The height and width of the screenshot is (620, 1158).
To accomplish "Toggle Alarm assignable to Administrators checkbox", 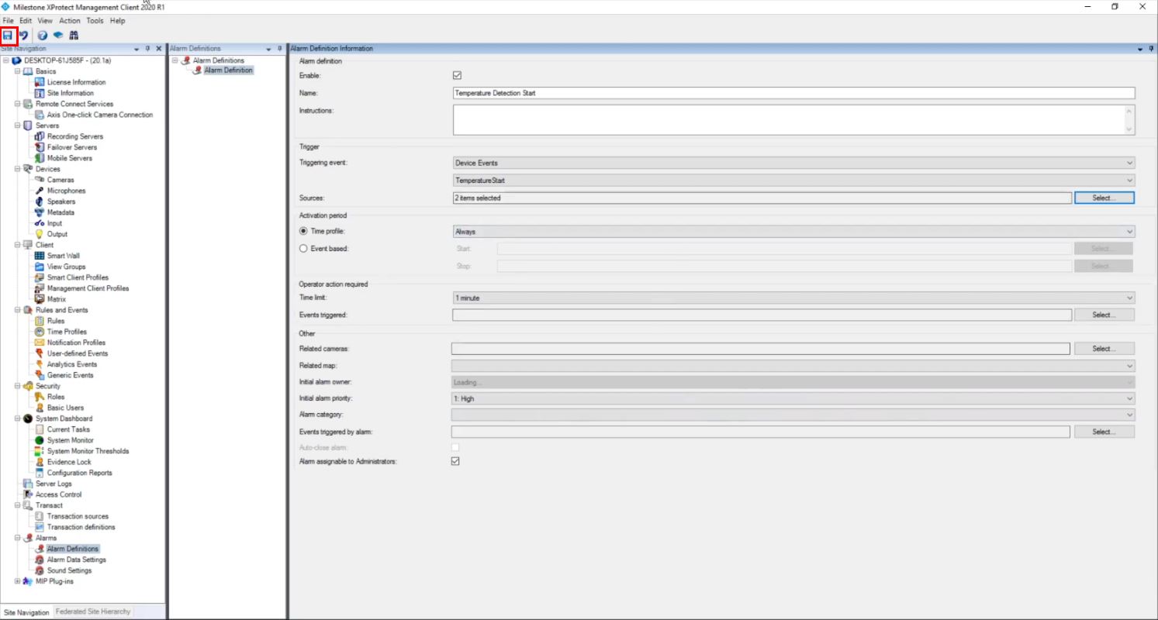I will [x=455, y=461].
